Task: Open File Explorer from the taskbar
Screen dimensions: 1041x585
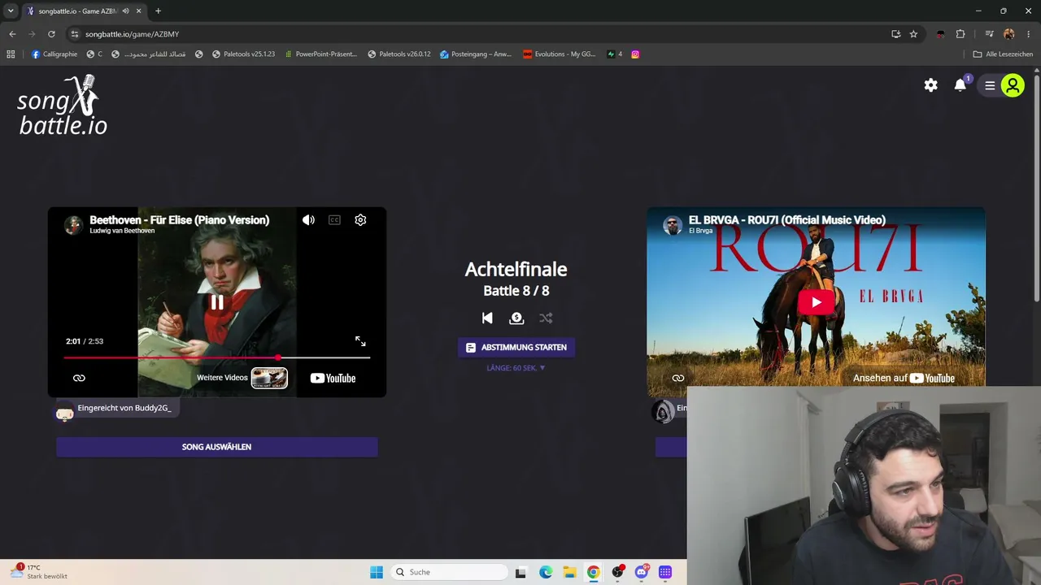Action: [x=570, y=572]
